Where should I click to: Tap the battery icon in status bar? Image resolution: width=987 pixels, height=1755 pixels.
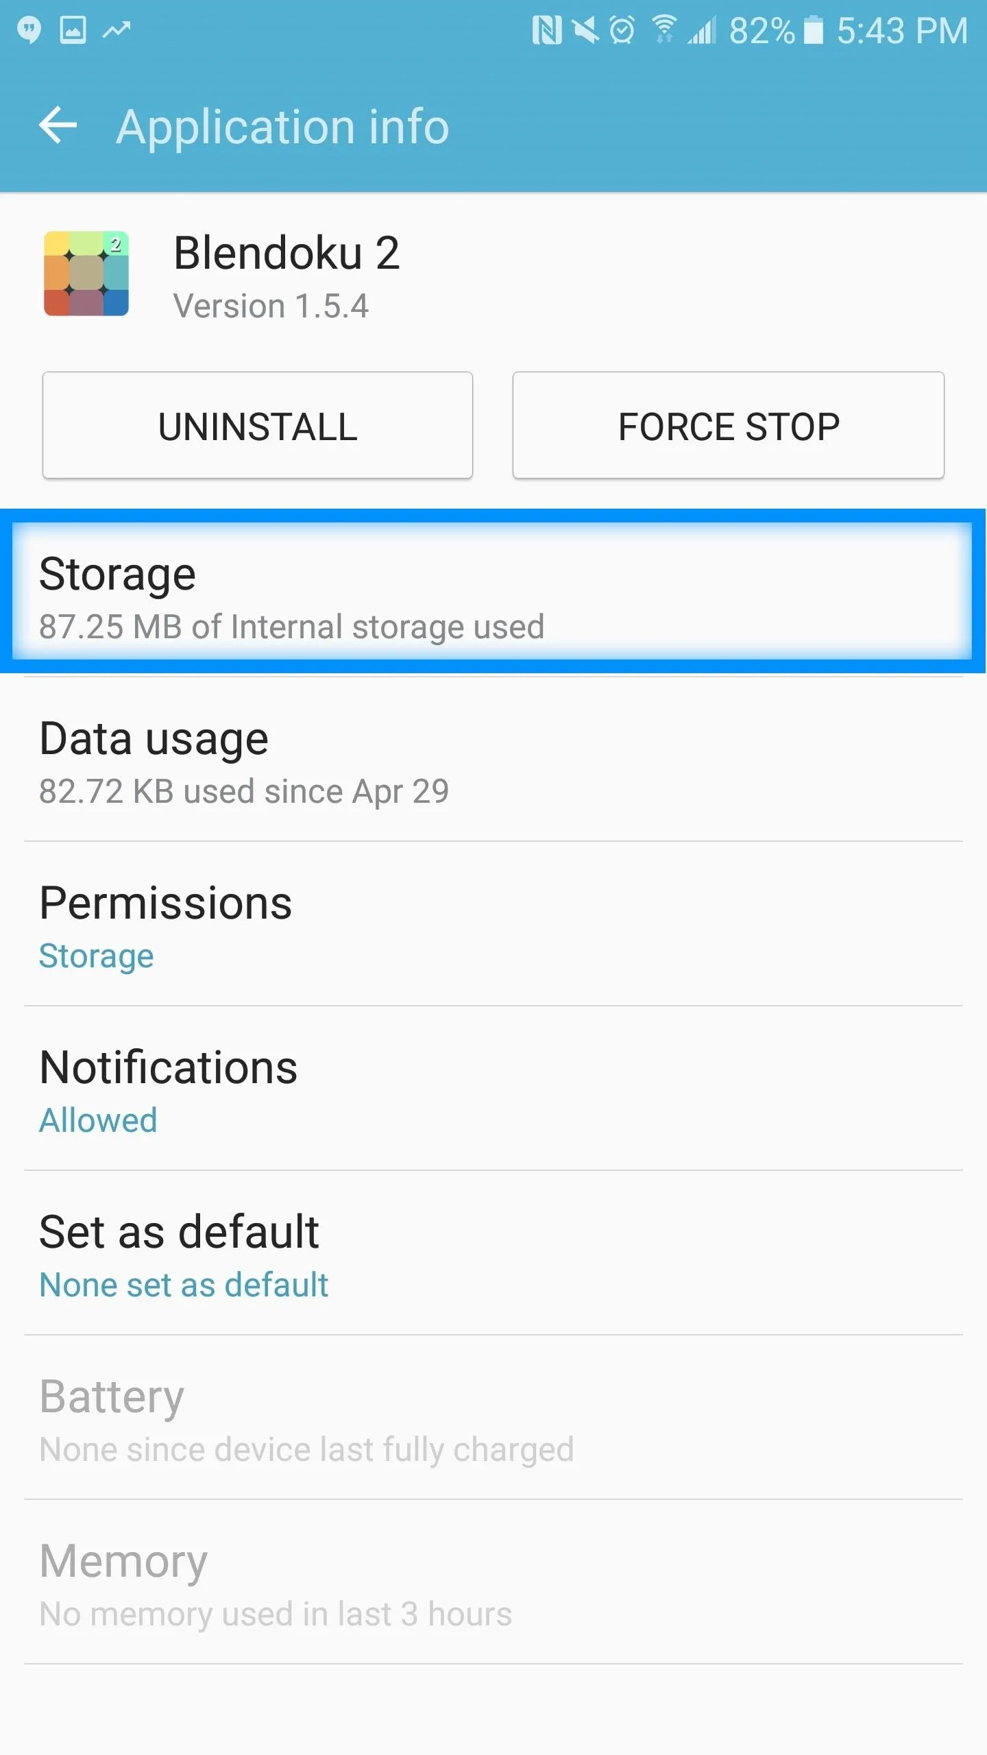(x=814, y=31)
